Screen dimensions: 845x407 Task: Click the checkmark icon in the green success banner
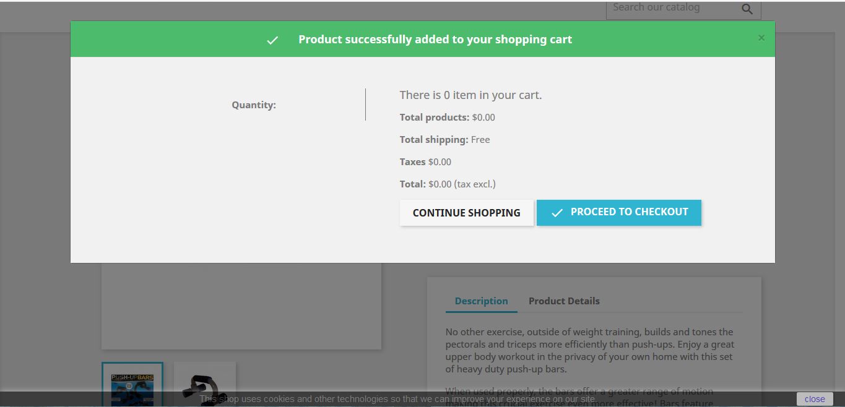coord(272,40)
